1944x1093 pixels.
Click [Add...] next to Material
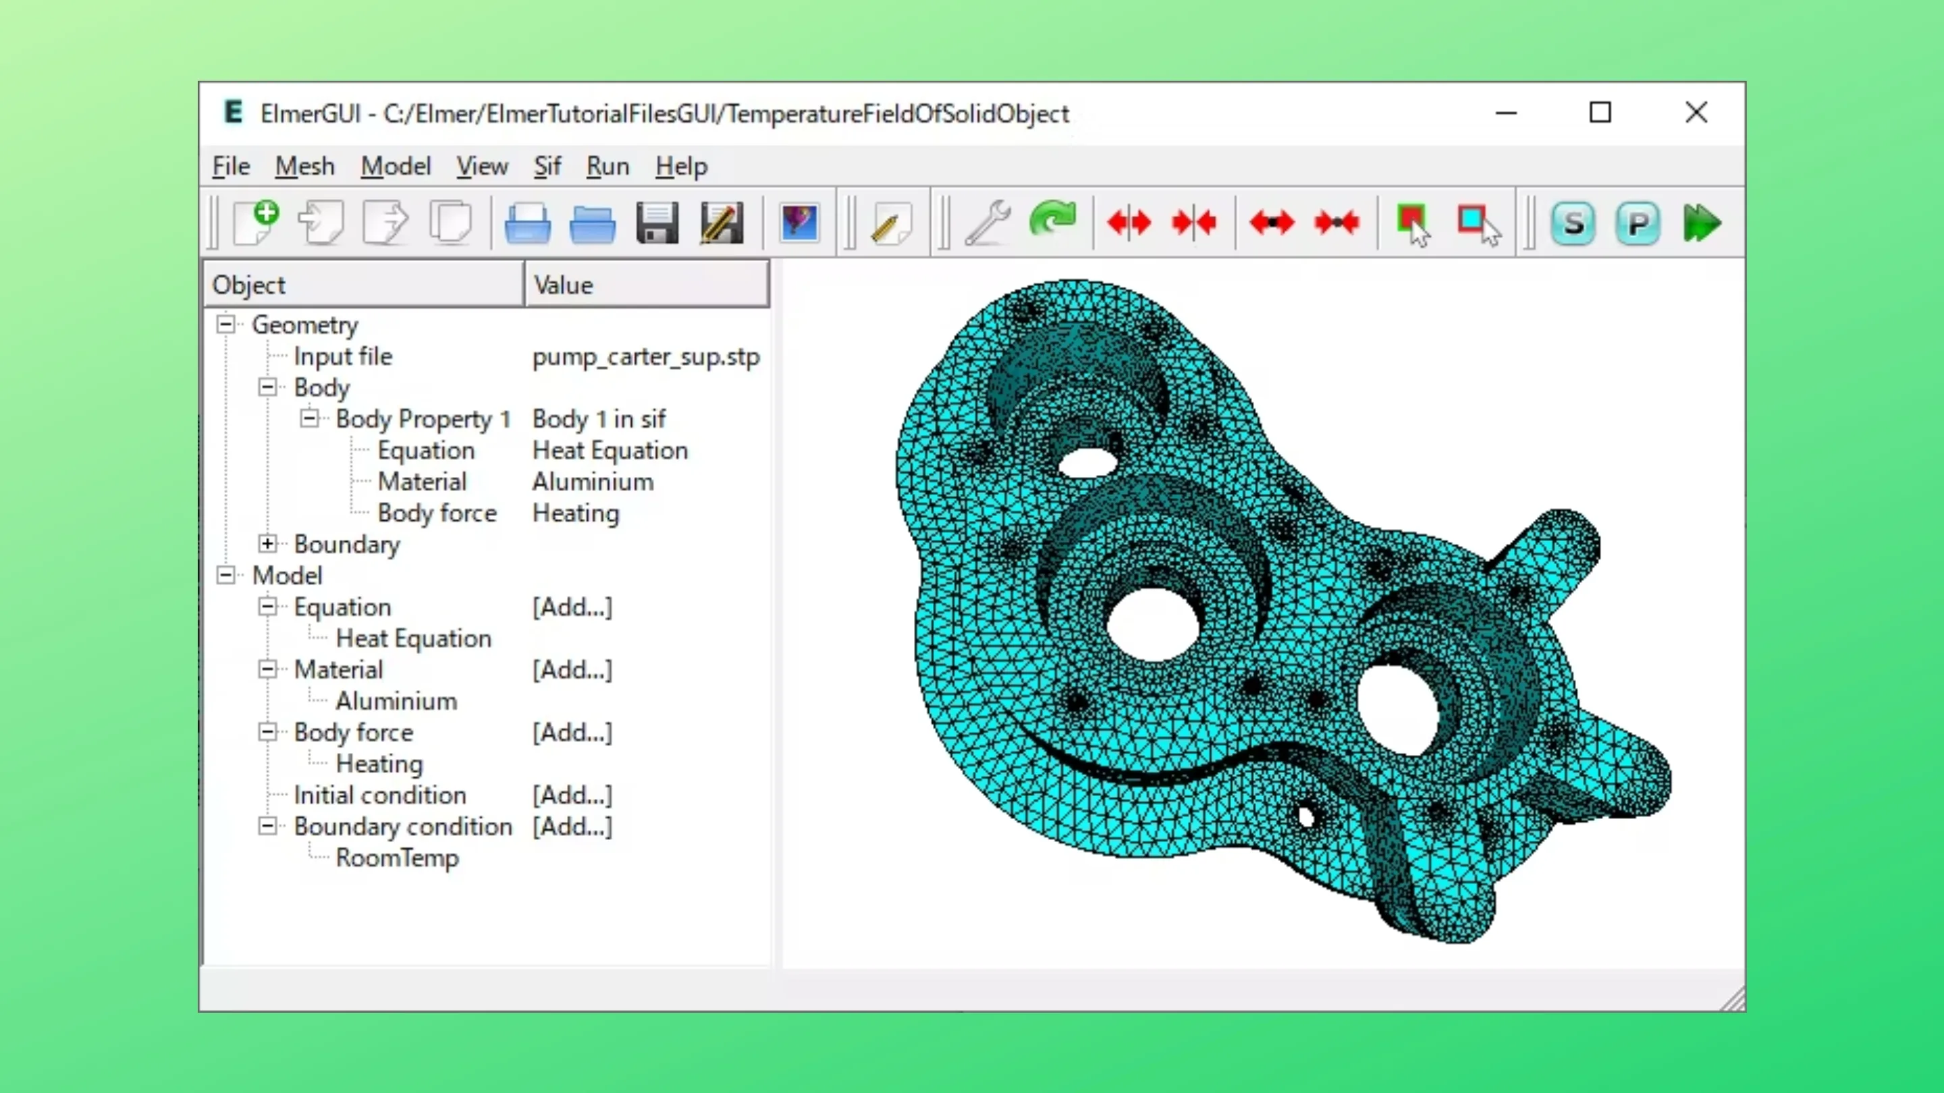coord(572,670)
